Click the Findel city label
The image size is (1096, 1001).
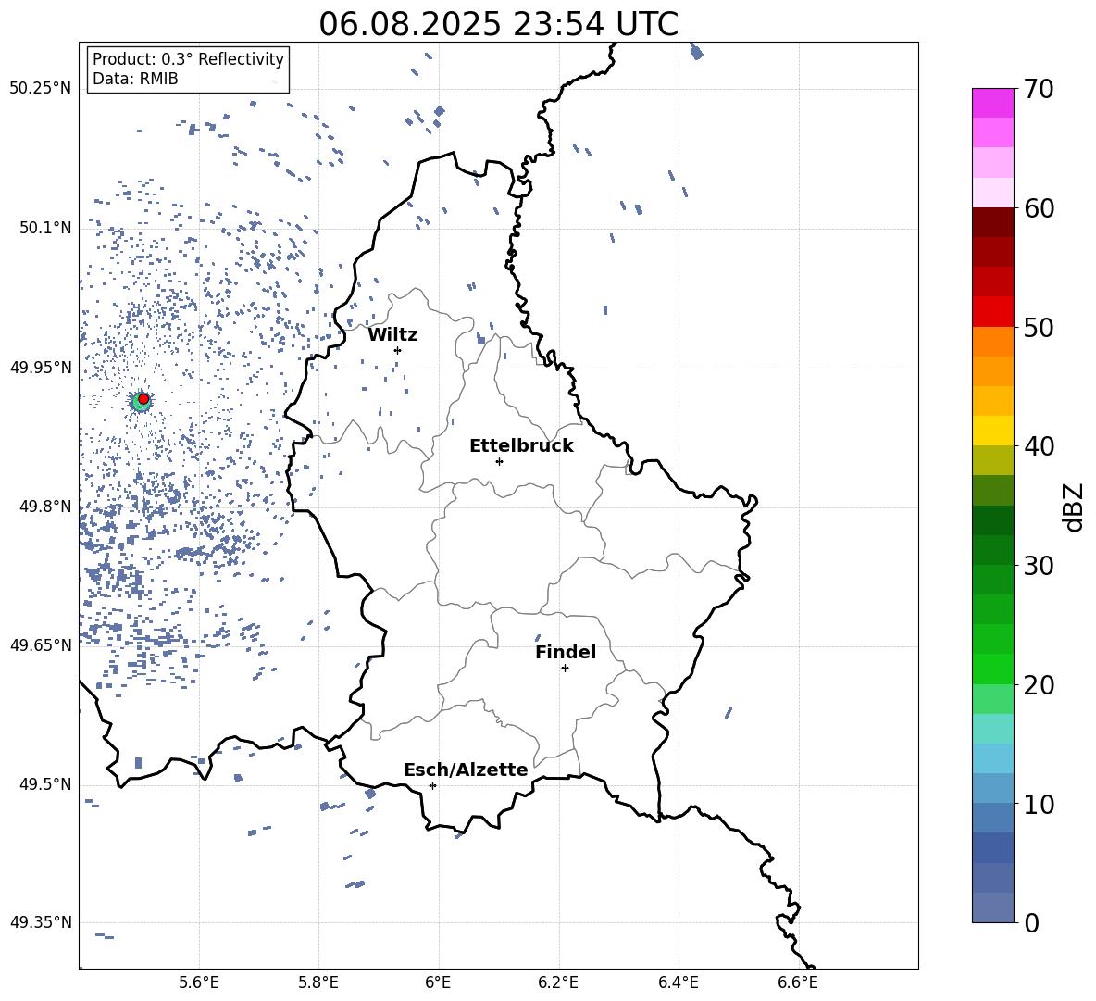566,652
